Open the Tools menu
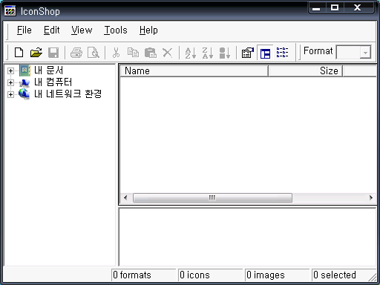The image size is (380, 285). pyautogui.click(x=115, y=30)
